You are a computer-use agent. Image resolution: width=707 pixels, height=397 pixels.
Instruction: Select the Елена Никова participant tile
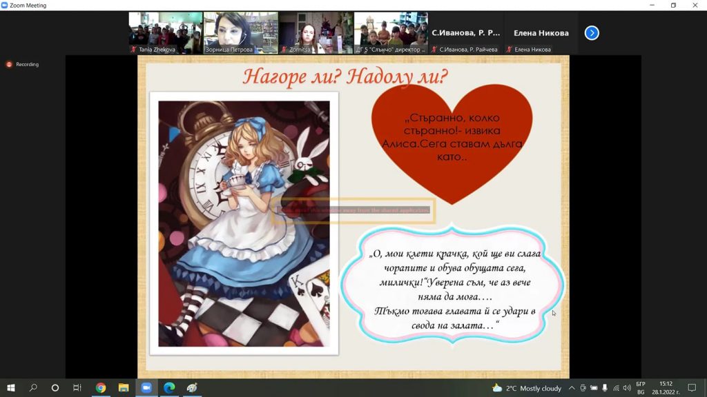(x=541, y=33)
